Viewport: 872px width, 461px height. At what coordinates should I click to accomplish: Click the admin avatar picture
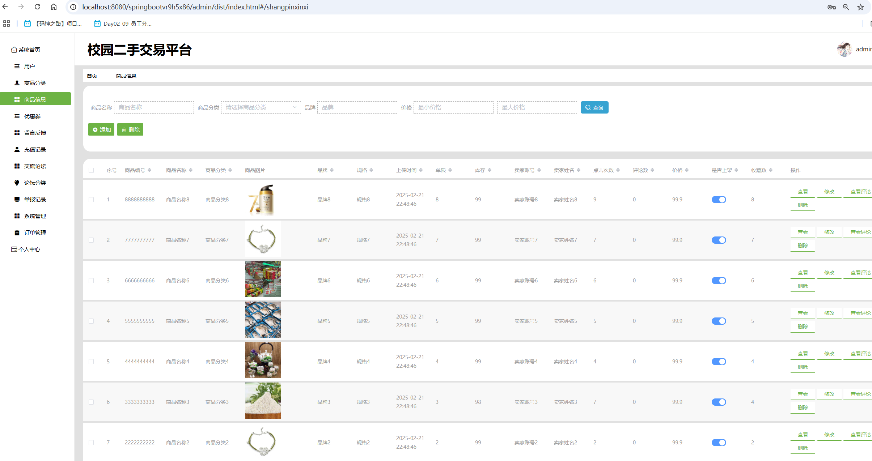[x=845, y=49]
